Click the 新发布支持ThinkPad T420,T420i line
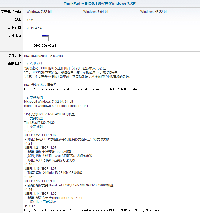200x213 pixels. 54,198
